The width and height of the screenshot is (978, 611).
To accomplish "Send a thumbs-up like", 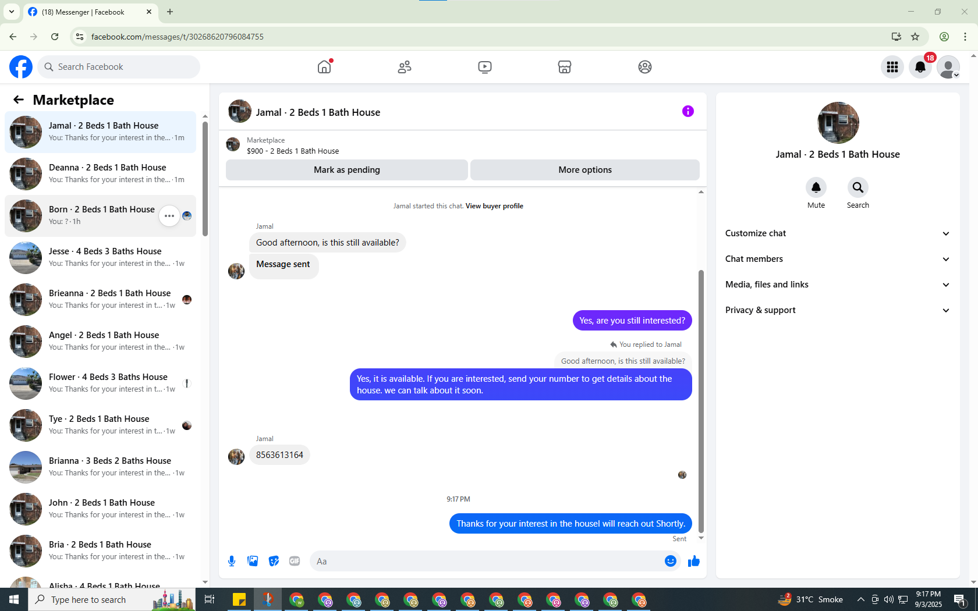I will tap(693, 561).
